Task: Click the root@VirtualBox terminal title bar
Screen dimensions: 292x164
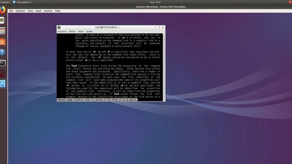Action: tap(108, 27)
